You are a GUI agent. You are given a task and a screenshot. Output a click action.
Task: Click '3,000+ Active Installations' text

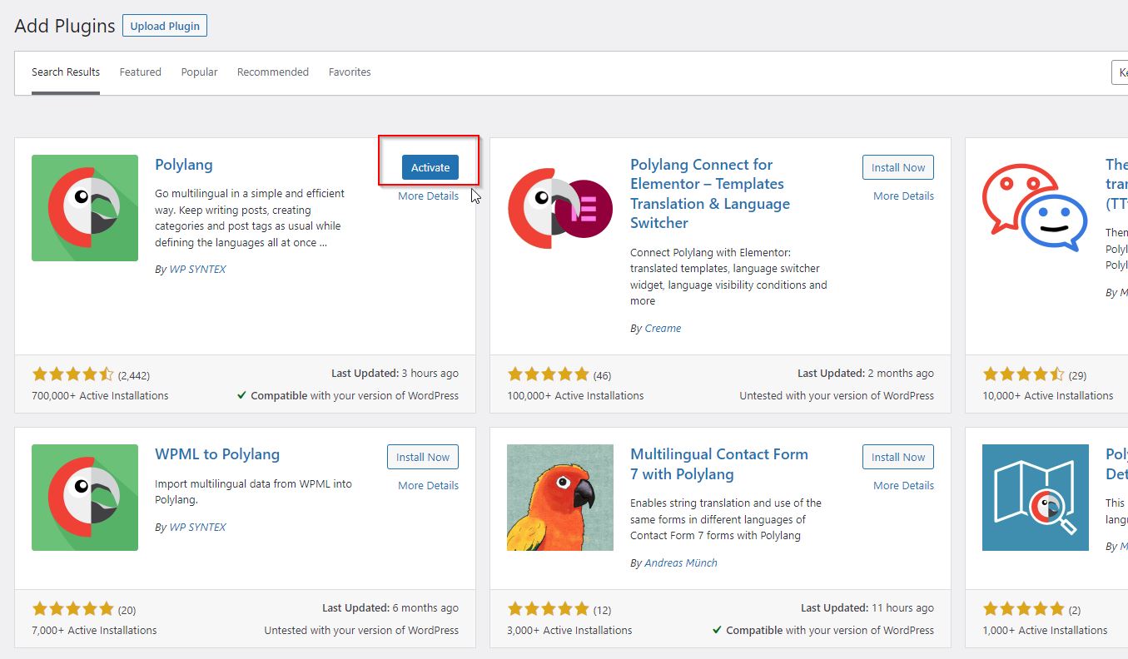point(569,631)
